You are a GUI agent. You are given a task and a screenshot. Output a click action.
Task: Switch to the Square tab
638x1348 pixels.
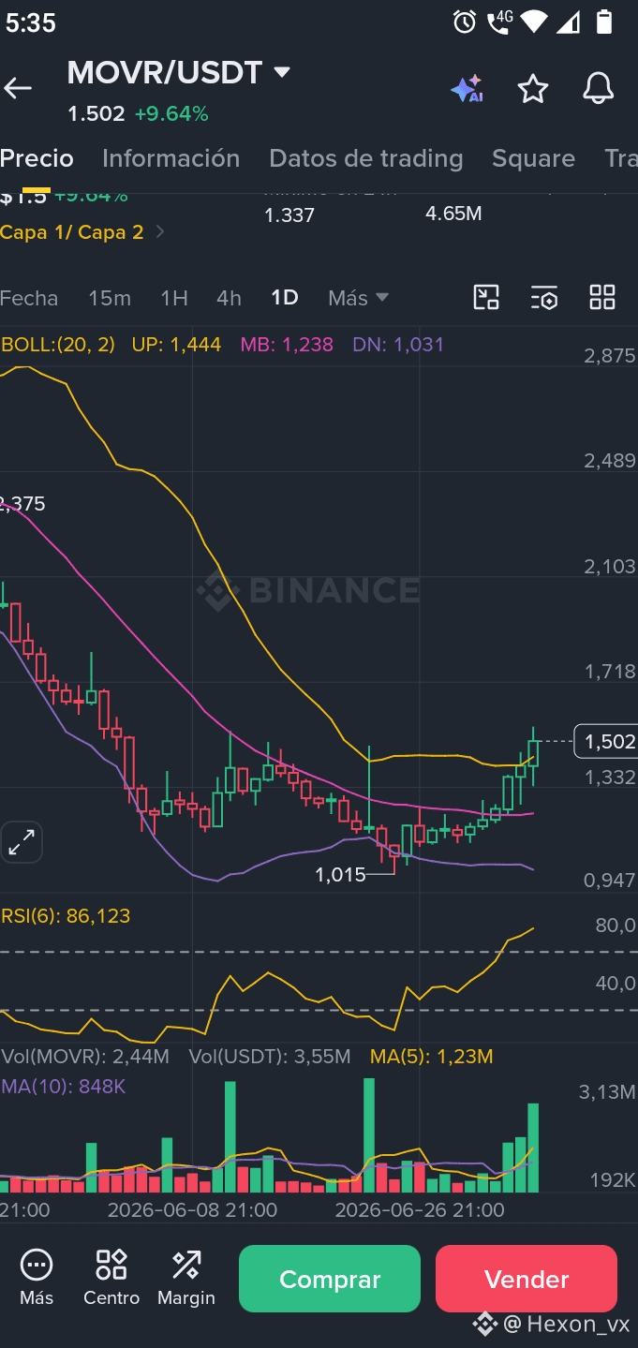[533, 158]
